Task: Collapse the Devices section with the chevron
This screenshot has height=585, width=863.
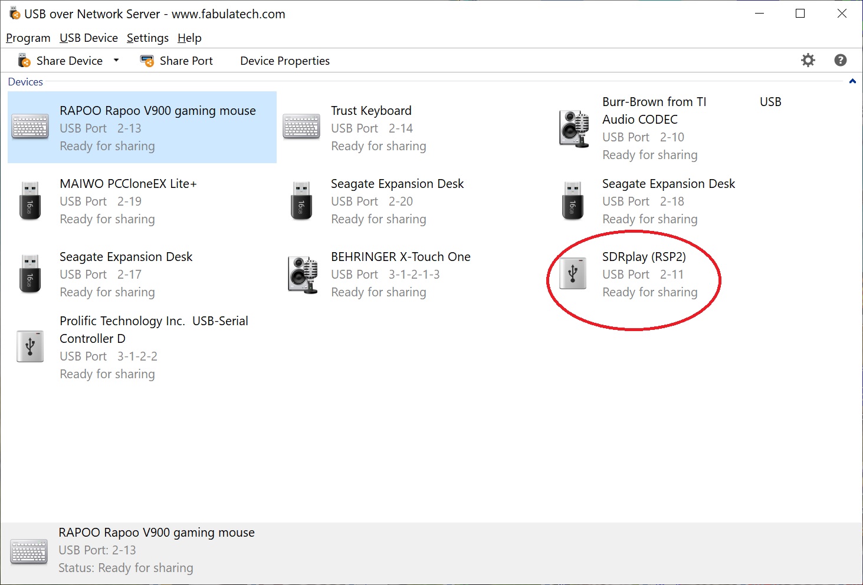Action: pyautogui.click(x=852, y=81)
